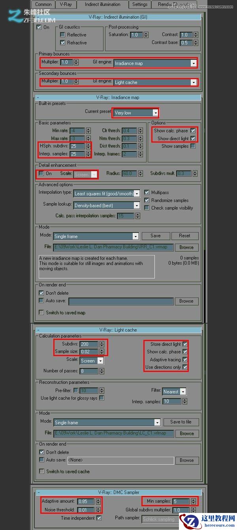
Task: Click the irradiance map Save button
Action: 156,236
